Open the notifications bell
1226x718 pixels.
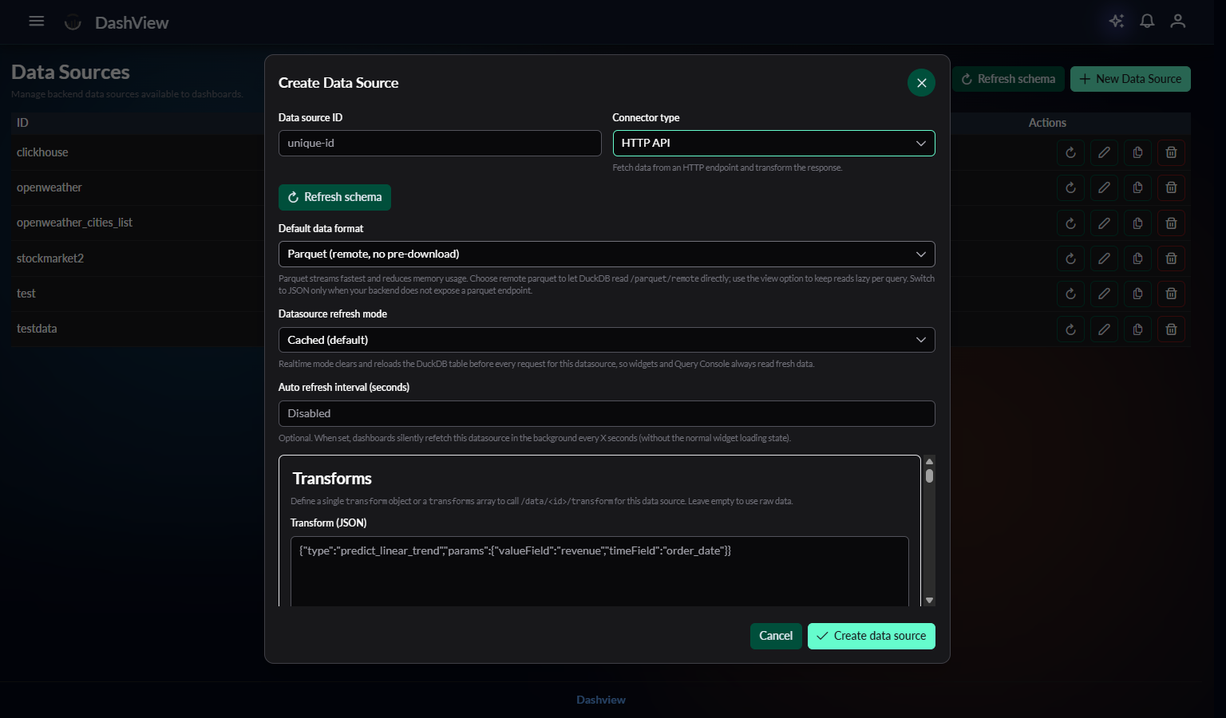click(x=1147, y=22)
